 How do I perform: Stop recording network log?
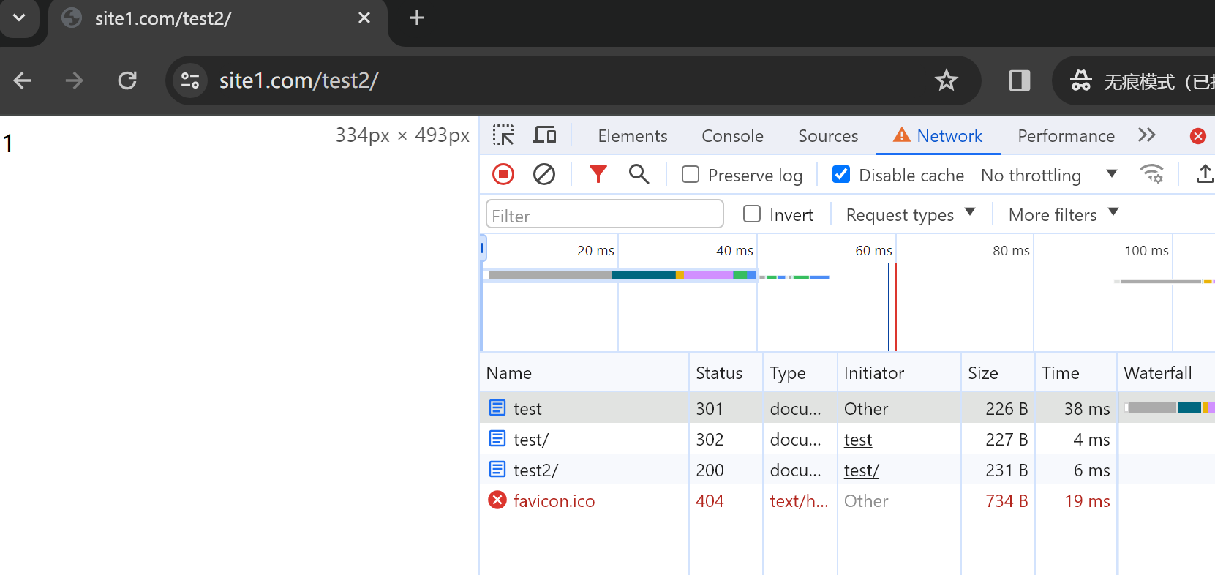pyautogui.click(x=503, y=174)
